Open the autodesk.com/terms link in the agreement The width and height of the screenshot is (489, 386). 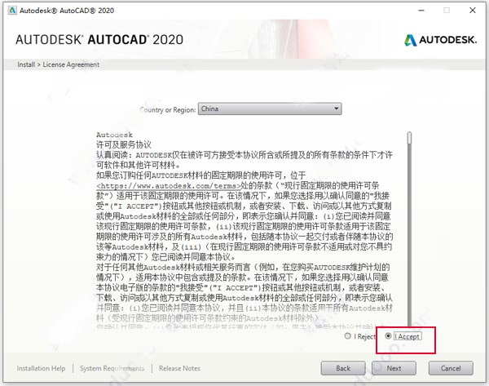pyautogui.click(x=169, y=186)
